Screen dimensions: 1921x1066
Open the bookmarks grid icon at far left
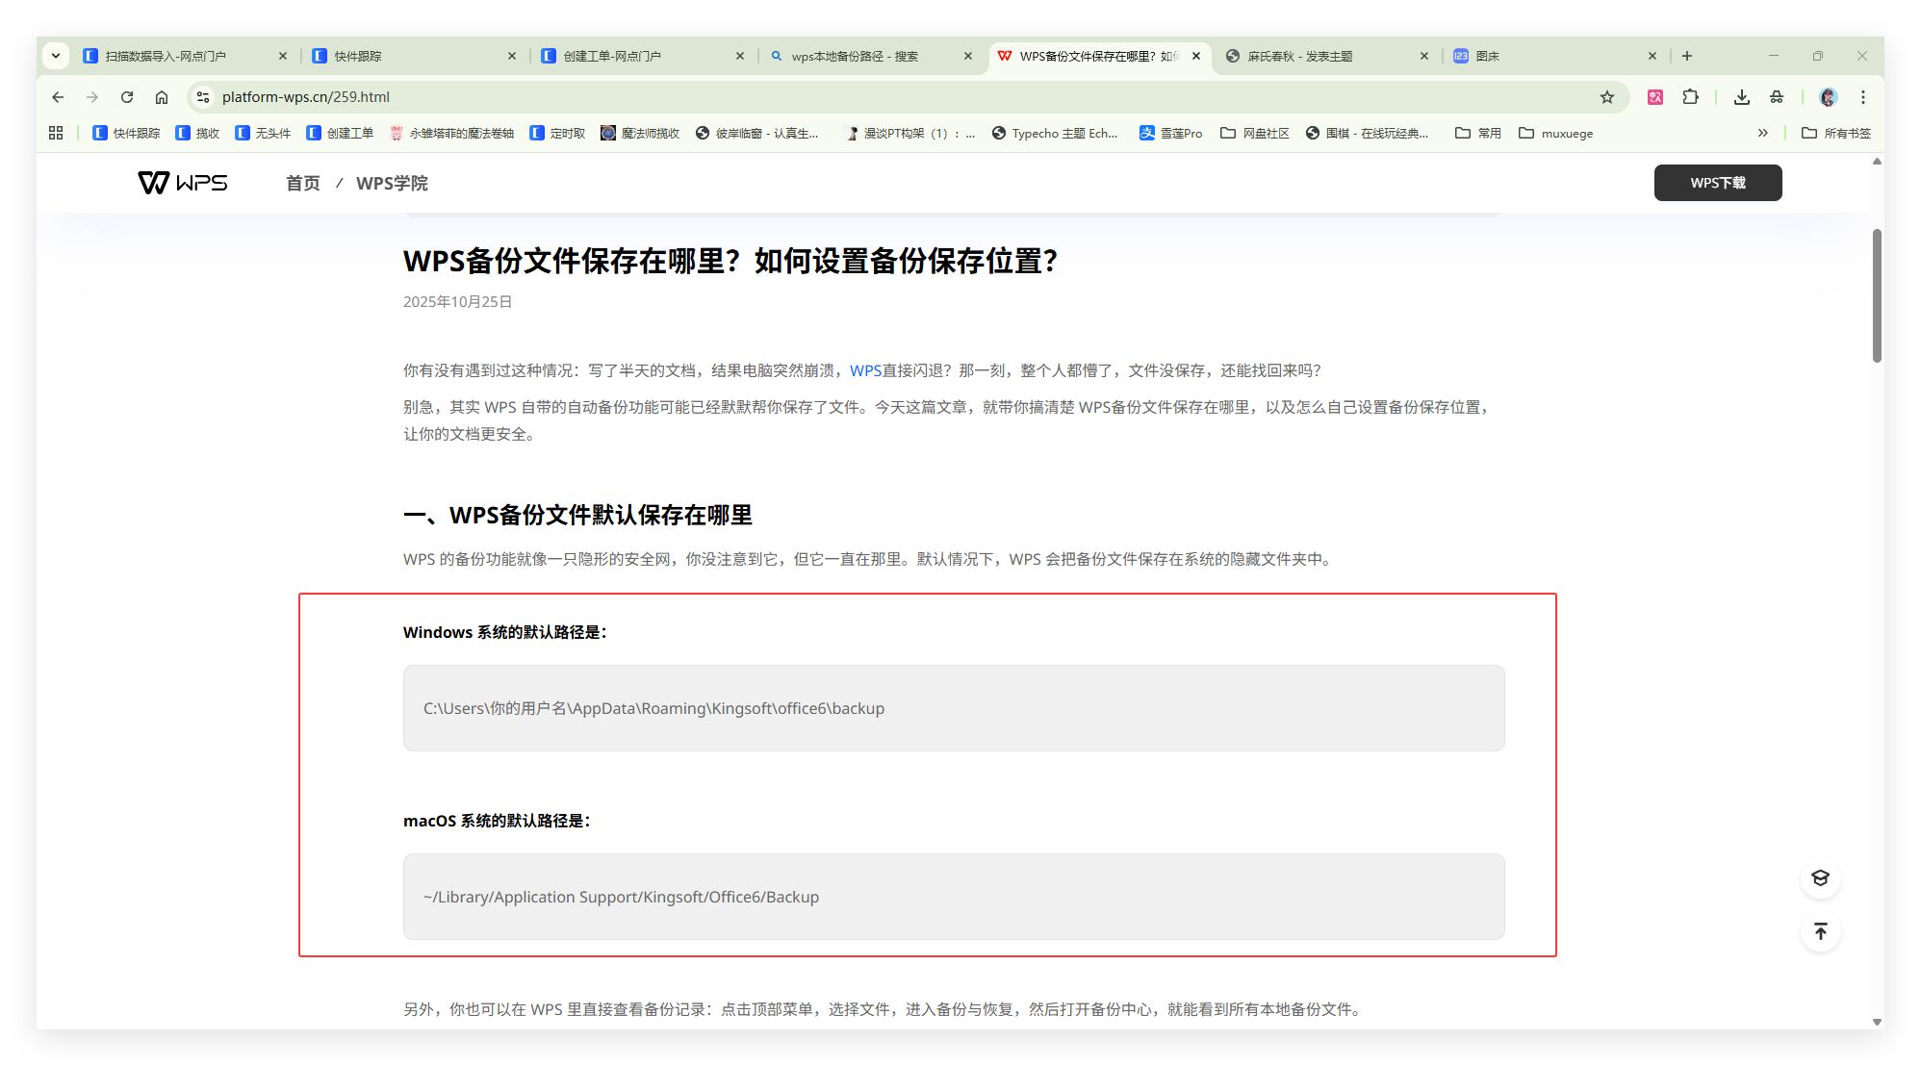pyautogui.click(x=55, y=133)
